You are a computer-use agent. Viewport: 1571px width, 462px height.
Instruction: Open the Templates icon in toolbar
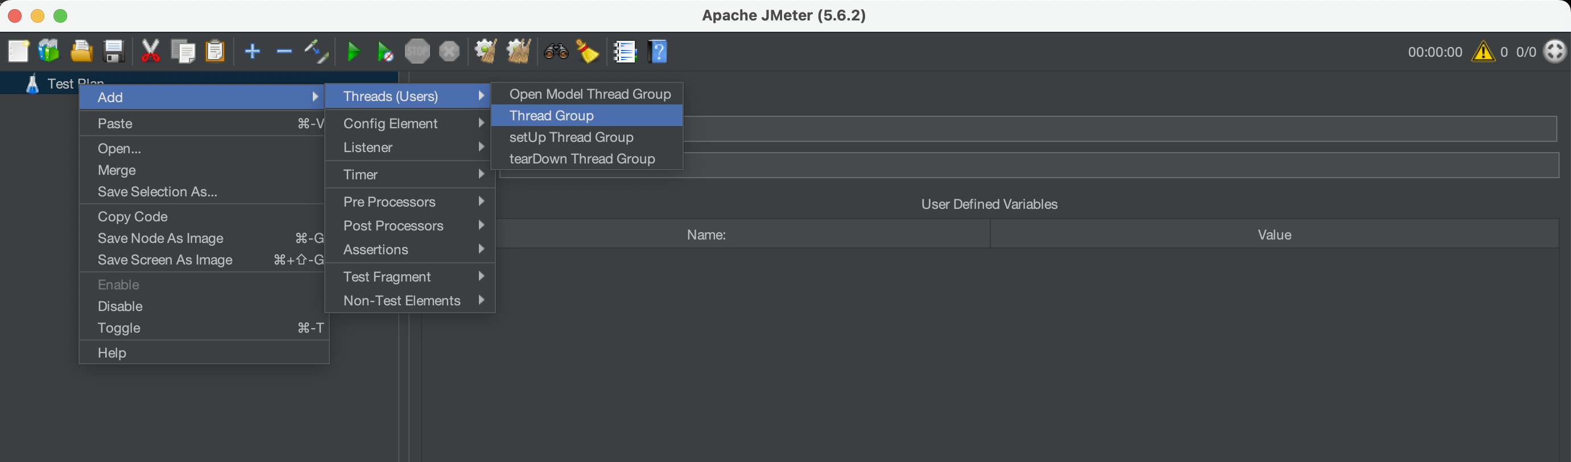tap(49, 52)
